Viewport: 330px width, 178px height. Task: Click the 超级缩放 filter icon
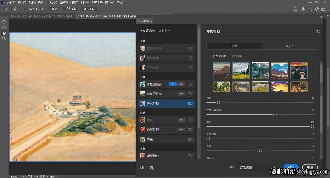coord(142,156)
